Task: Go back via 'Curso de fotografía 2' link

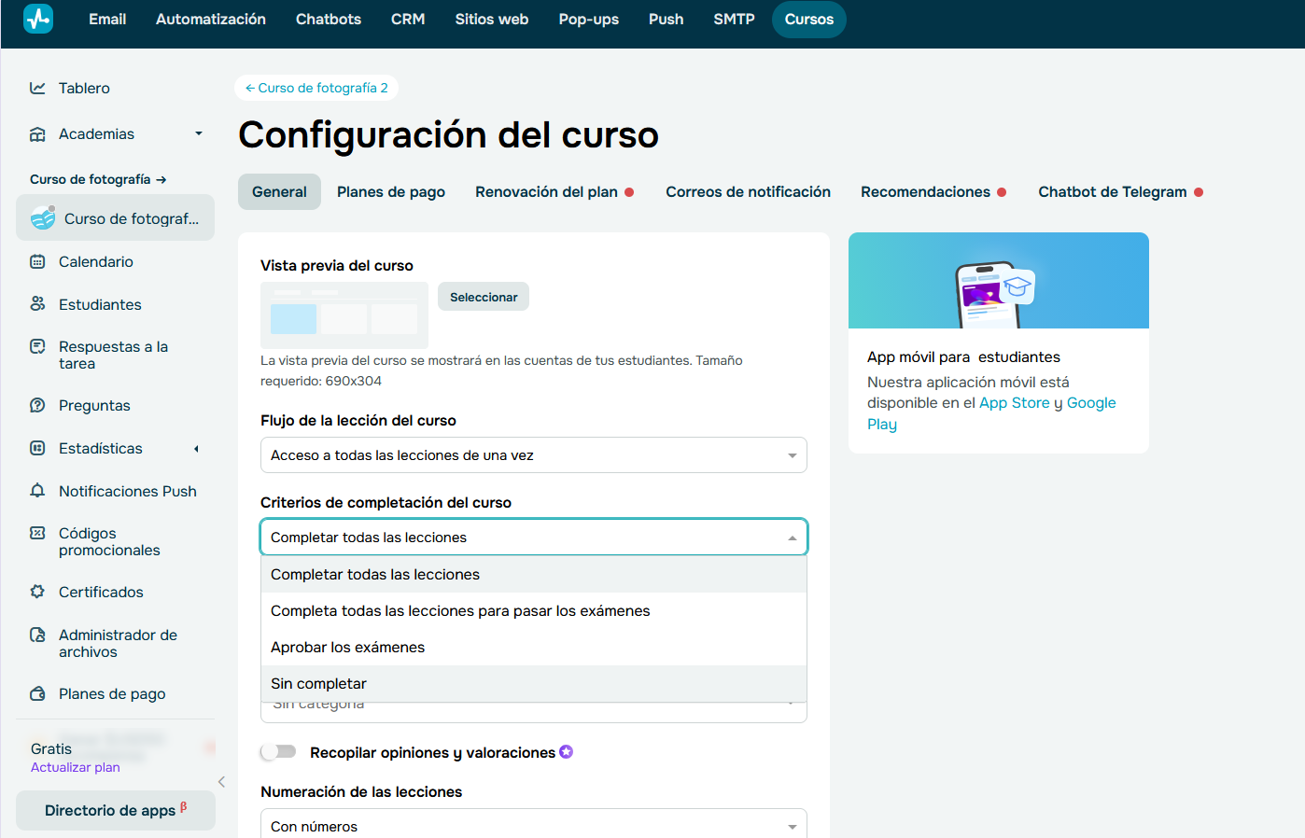Action: (x=316, y=88)
